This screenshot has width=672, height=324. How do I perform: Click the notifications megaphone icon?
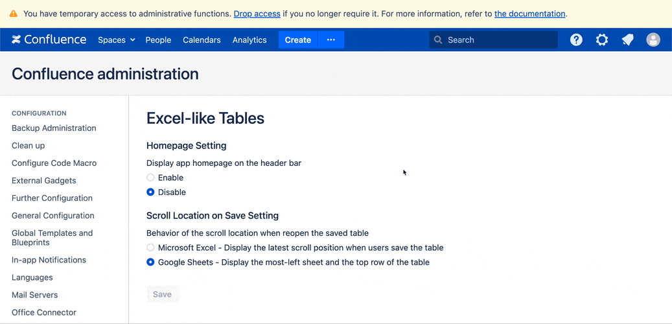pyautogui.click(x=627, y=40)
